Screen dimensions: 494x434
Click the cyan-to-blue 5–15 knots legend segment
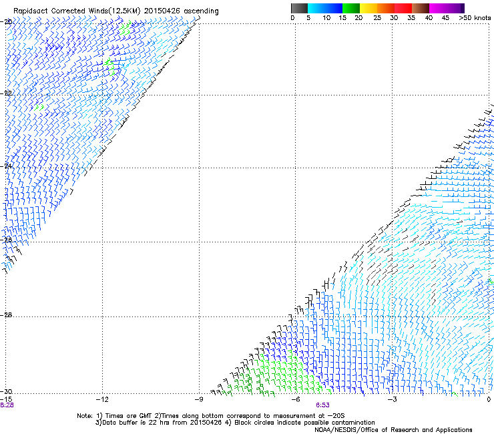[325, 8]
